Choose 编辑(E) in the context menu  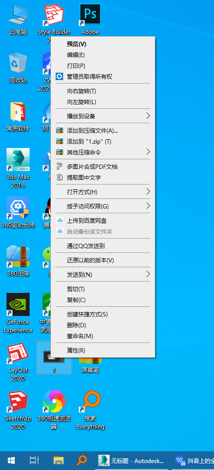103,55
